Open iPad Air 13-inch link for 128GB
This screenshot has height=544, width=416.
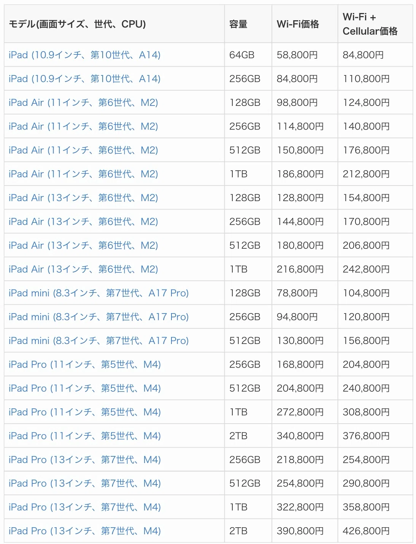pyautogui.click(x=83, y=198)
